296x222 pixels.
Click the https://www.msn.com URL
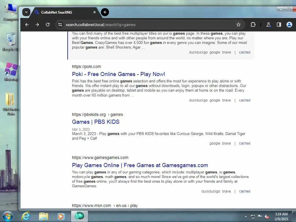coord(92,206)
